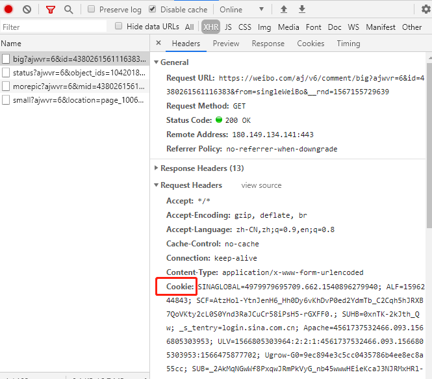Screen dimensions: 432x379
Task: Click Request URL label
Action: (x=190, y=78)
